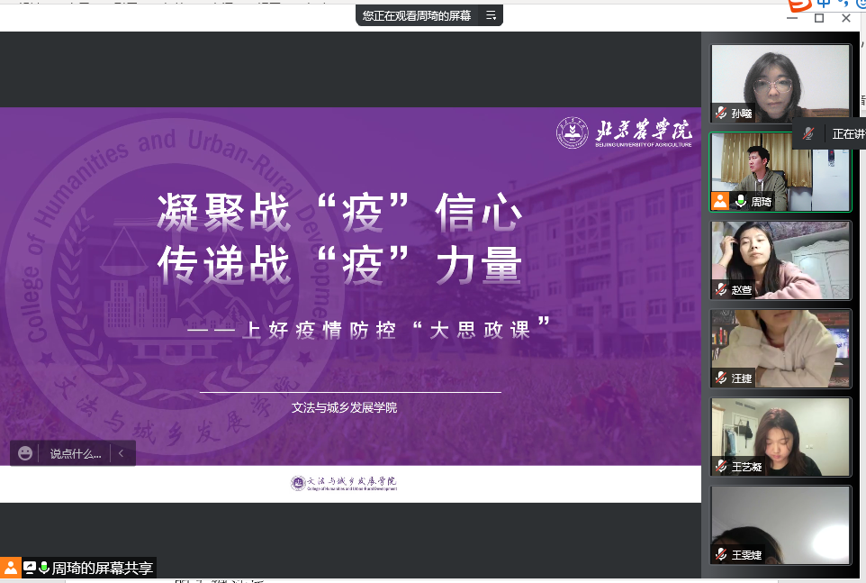This screenshot has height=583, width=866.
Task: Click 王艺凝's muted microphone icon
Action: [721, 466]
